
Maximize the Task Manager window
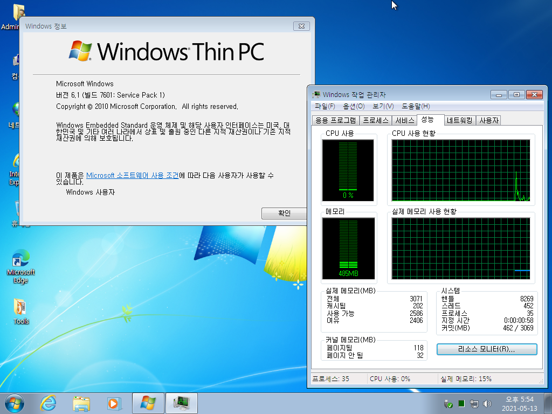516,95
